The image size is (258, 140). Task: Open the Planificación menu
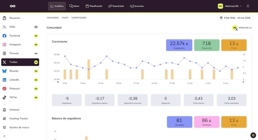tap(94, 6)
